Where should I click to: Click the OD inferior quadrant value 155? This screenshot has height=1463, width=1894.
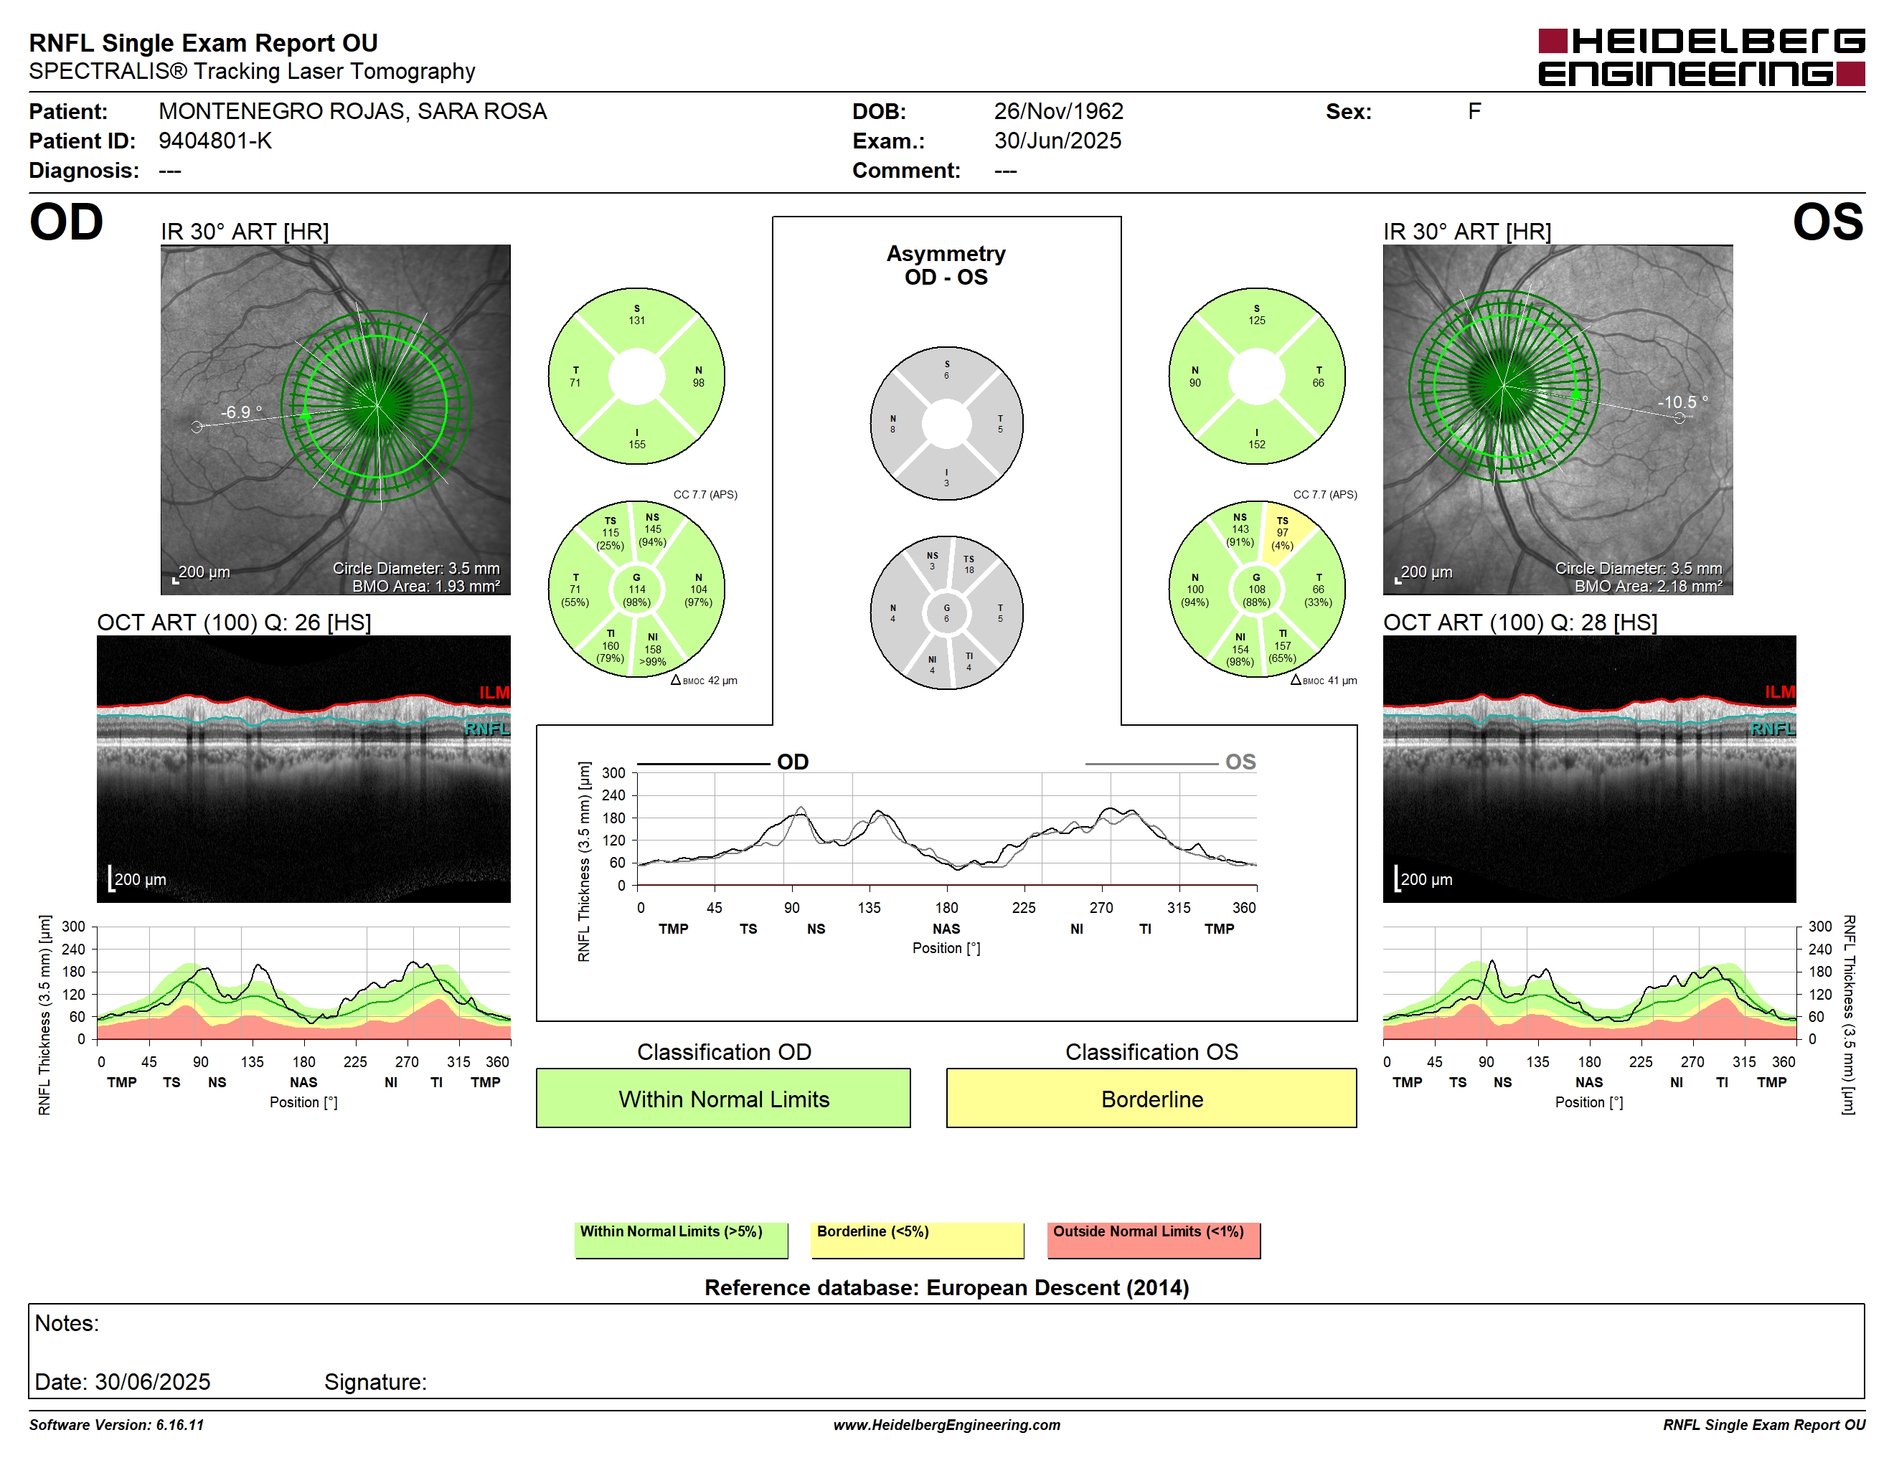click(636, 444)
